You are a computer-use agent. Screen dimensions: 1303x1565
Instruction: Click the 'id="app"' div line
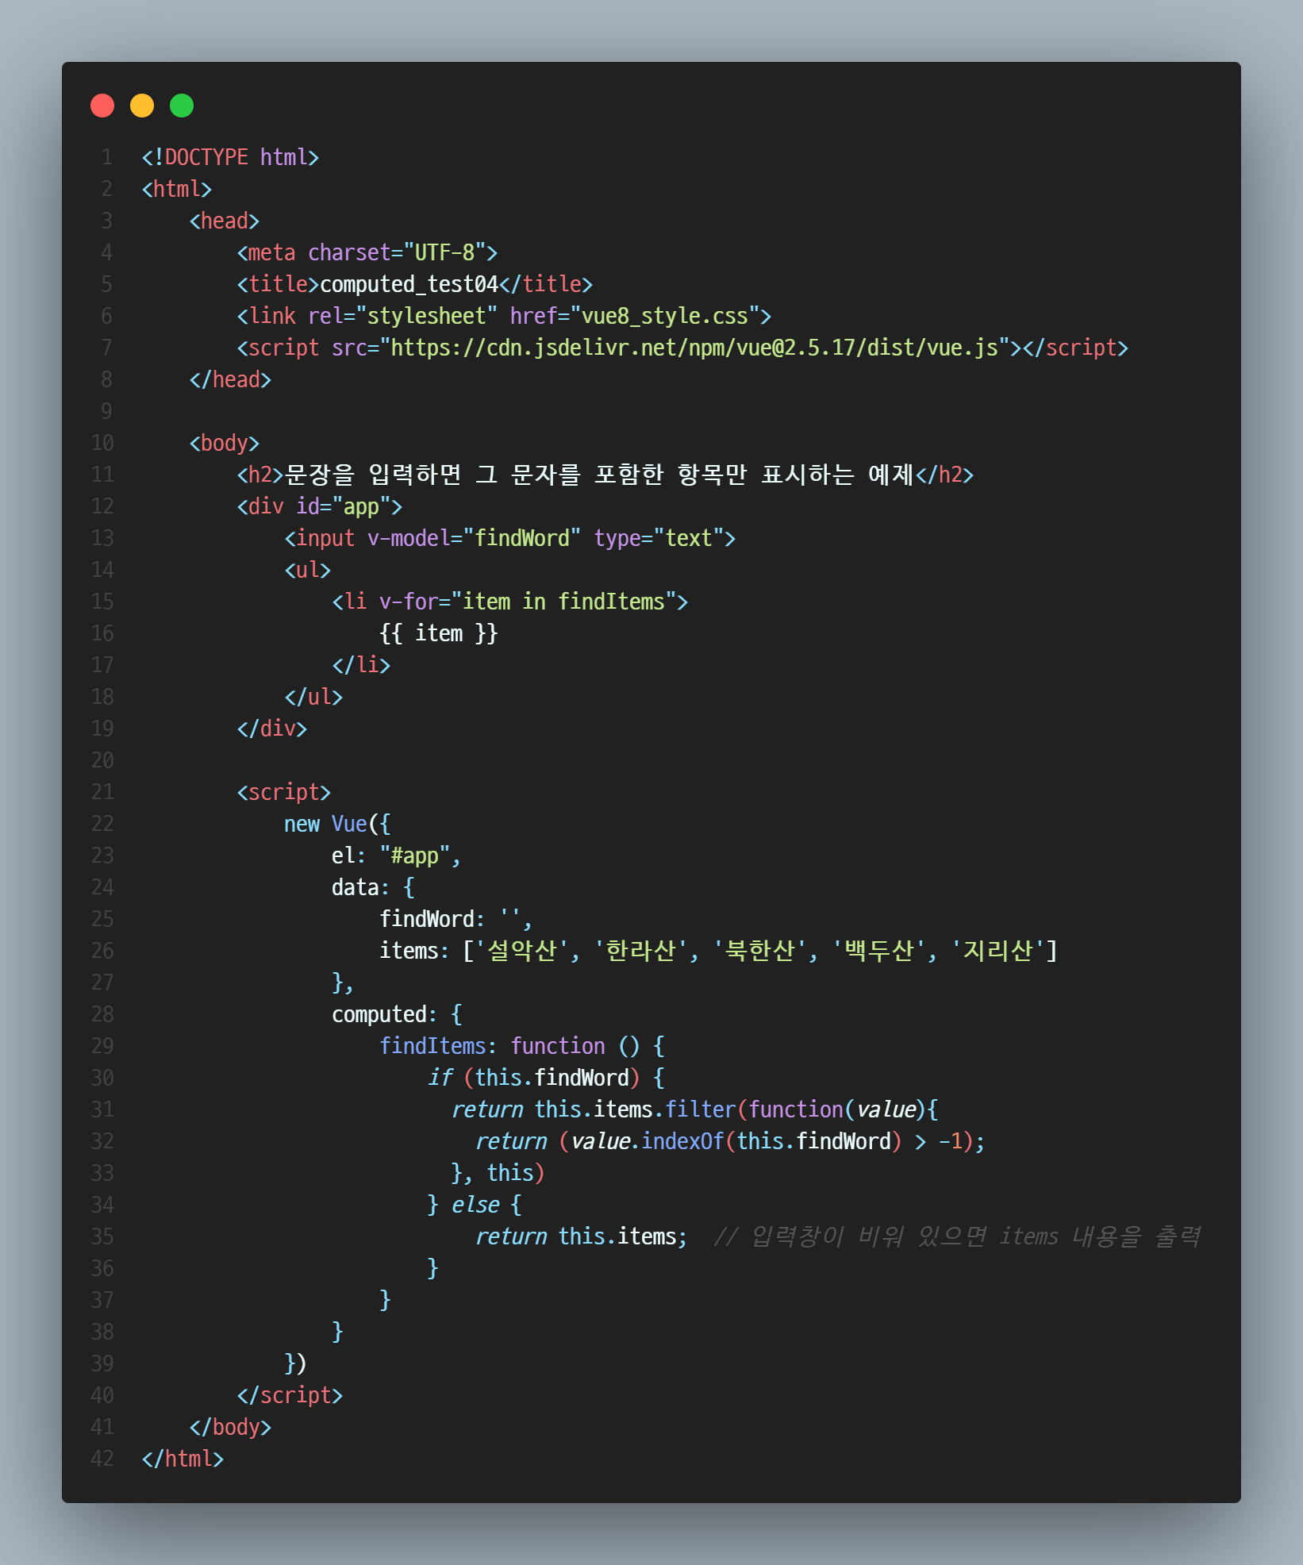point(320,506)
